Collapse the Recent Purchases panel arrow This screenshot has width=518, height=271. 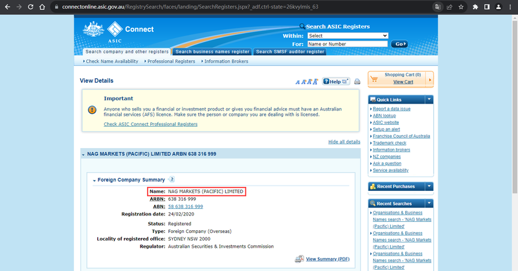(429, 186)
